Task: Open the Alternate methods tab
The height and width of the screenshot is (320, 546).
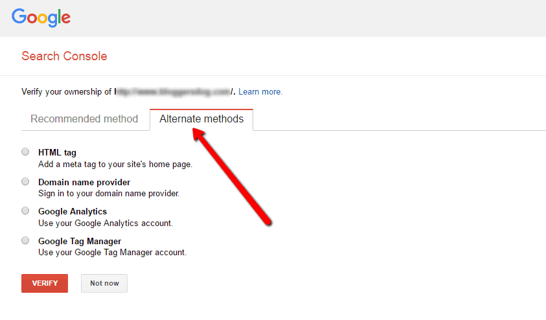Action: coord(201,119)
